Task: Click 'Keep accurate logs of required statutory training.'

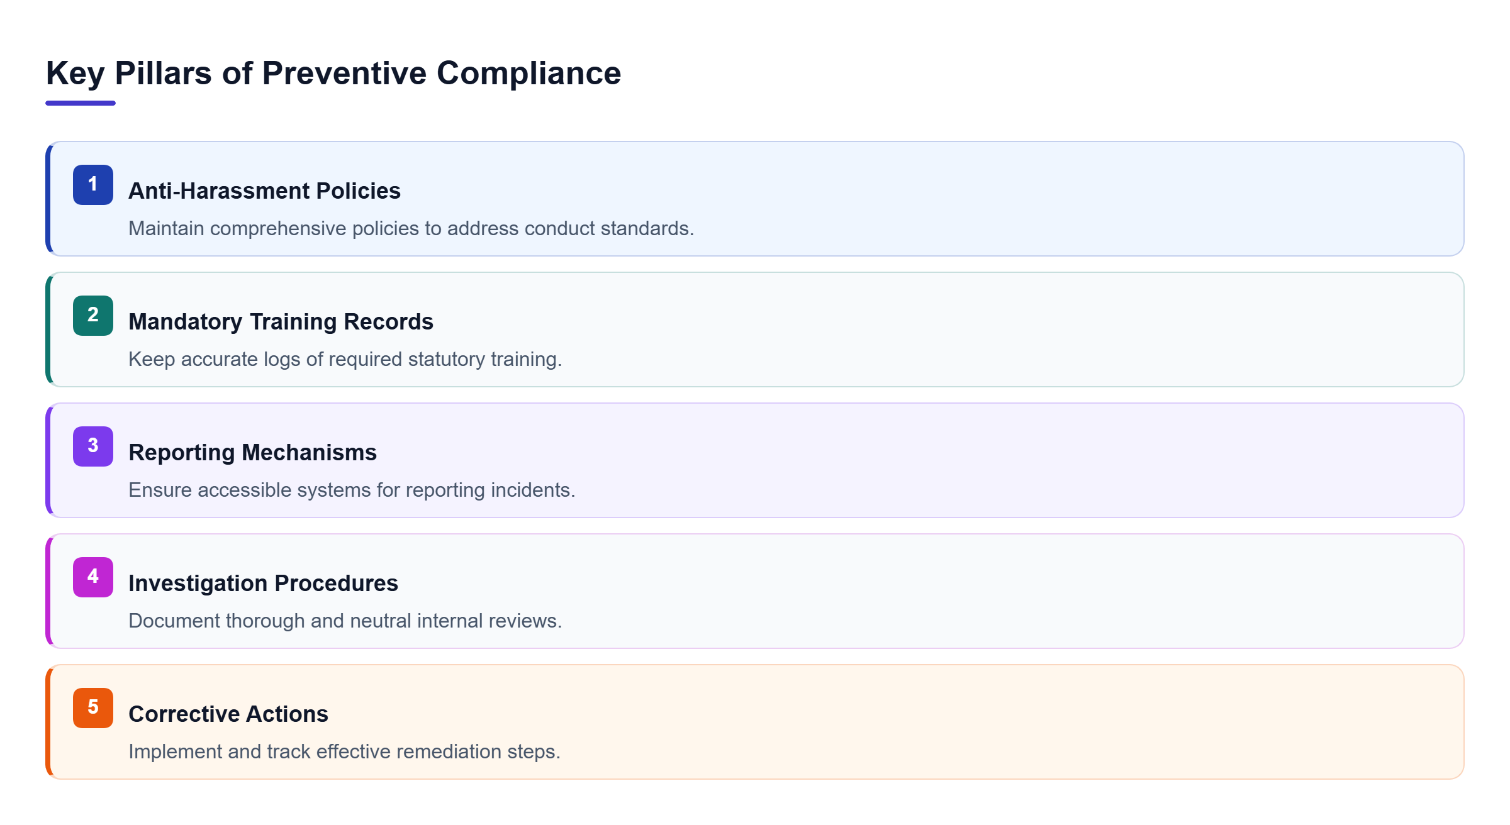Action: click(345, 359)
